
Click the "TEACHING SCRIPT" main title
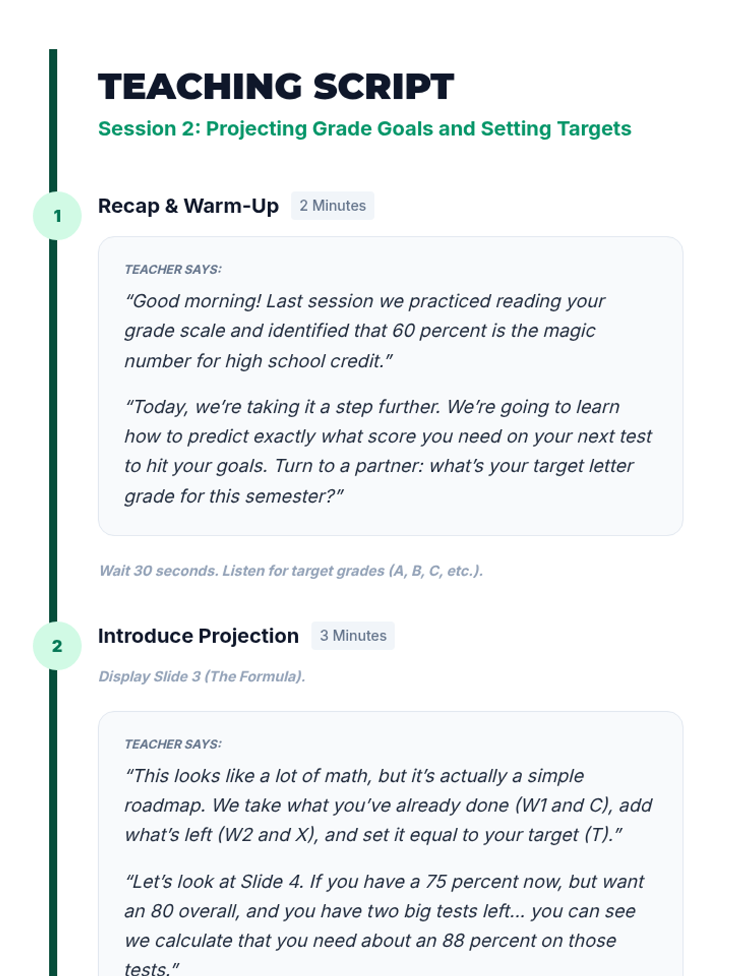coord(276,86)
